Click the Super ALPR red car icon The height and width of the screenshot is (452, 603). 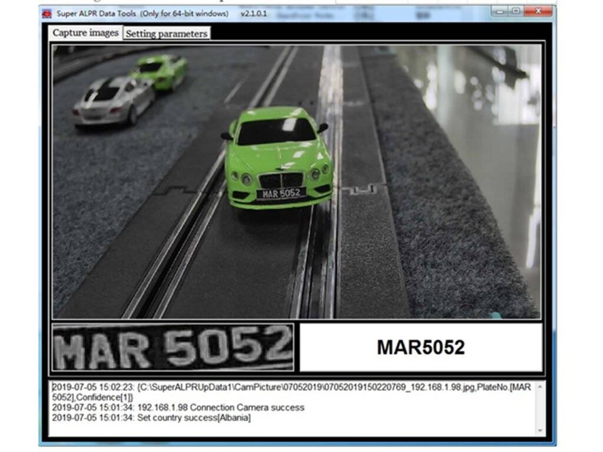[x=47, y=14]
